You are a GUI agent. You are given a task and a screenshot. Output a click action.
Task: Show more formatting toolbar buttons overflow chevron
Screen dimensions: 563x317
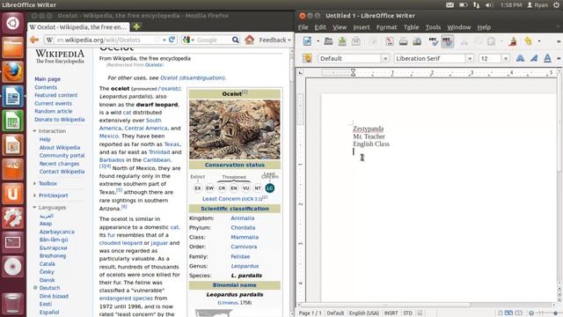click(x=559, y=58)
